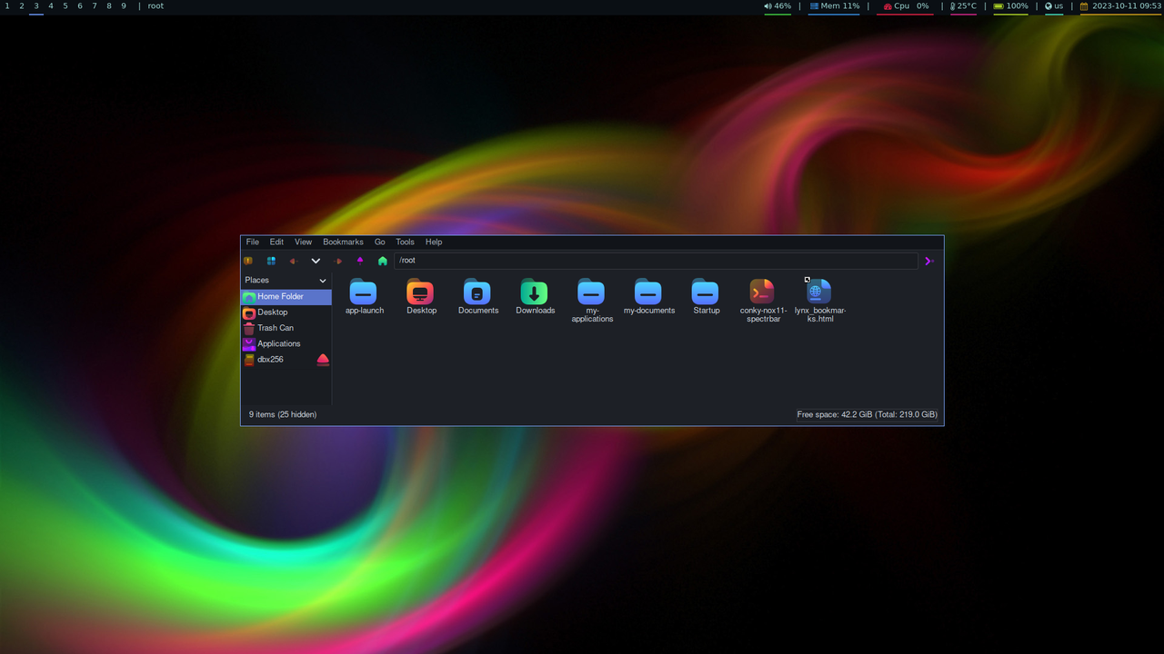The image size is (1164, 654).
Task: Select Home Folder in Places
Action: pyautogui.click(x=286, y=297)
